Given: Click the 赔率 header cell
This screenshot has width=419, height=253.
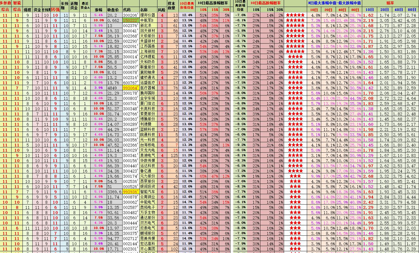Looking at the screenshot, I should point(390,3).
